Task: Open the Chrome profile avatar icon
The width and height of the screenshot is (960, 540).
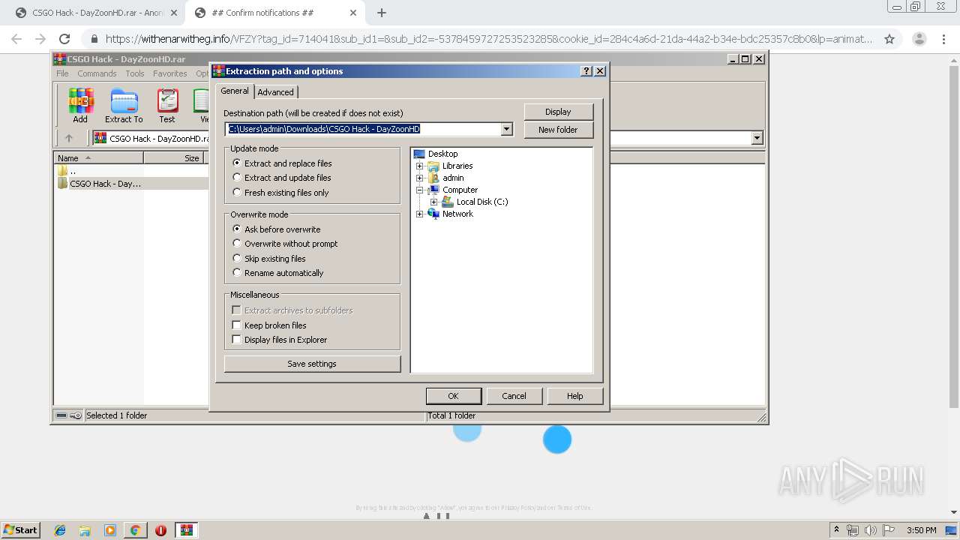Action: [919, 39]
